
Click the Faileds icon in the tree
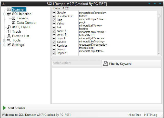(14, 18)
